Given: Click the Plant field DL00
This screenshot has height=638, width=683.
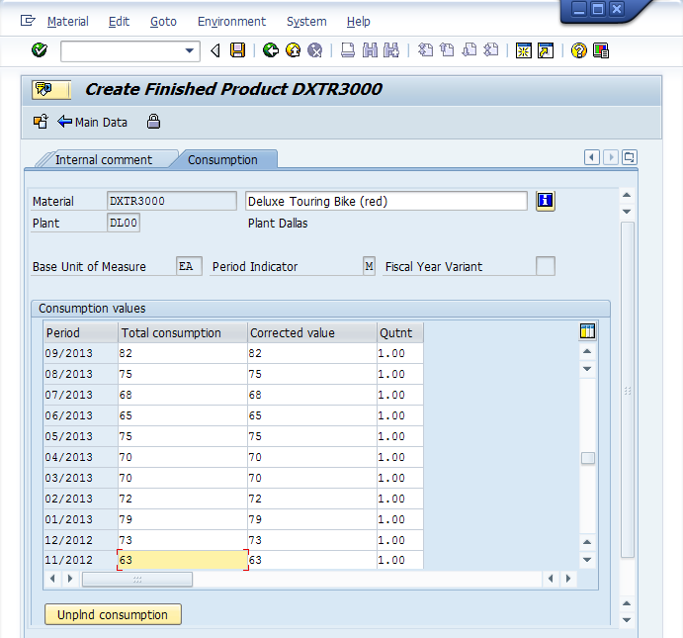Looking at the screenshot, I should (124, 223).
